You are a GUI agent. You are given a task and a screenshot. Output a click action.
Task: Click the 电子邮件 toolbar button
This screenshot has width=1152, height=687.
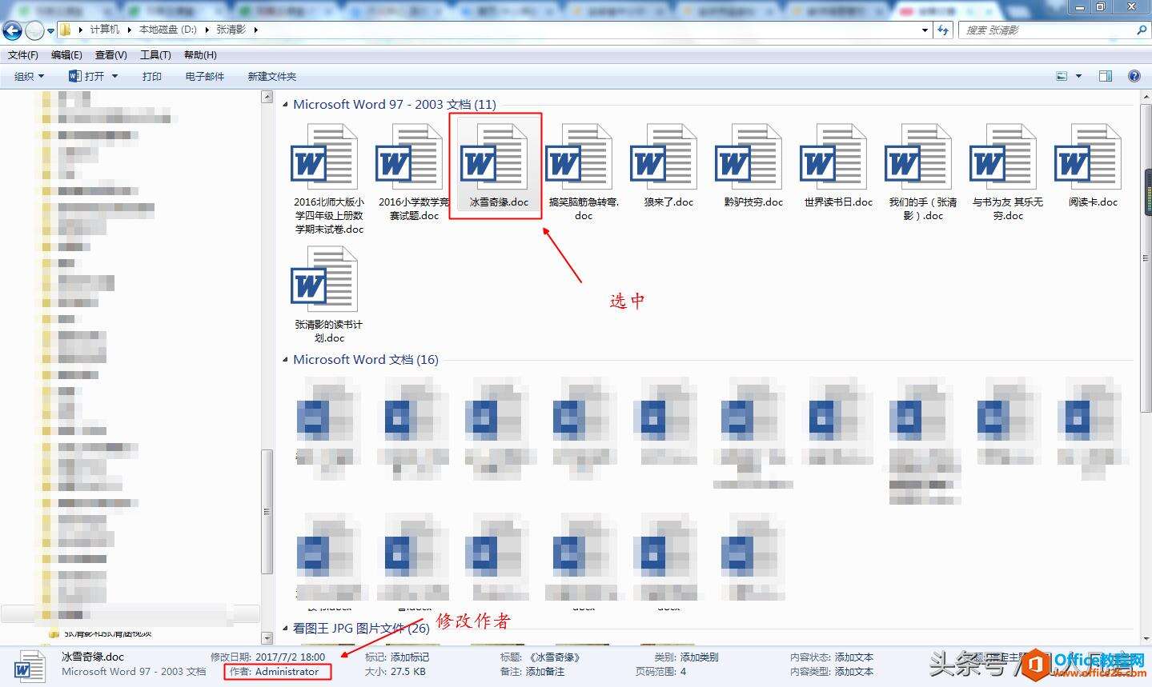pos(204,76)
